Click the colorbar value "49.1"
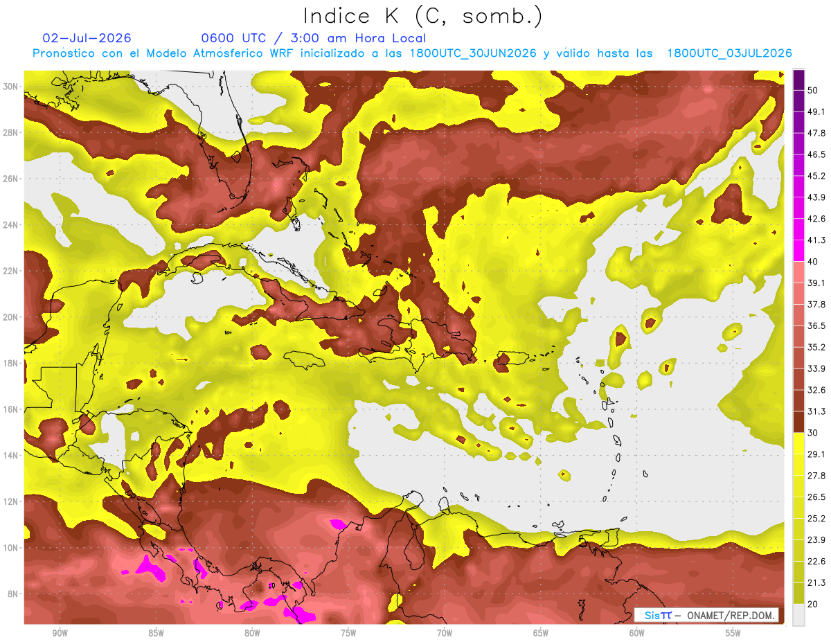831x642 pixels. [x=817, y=112]
